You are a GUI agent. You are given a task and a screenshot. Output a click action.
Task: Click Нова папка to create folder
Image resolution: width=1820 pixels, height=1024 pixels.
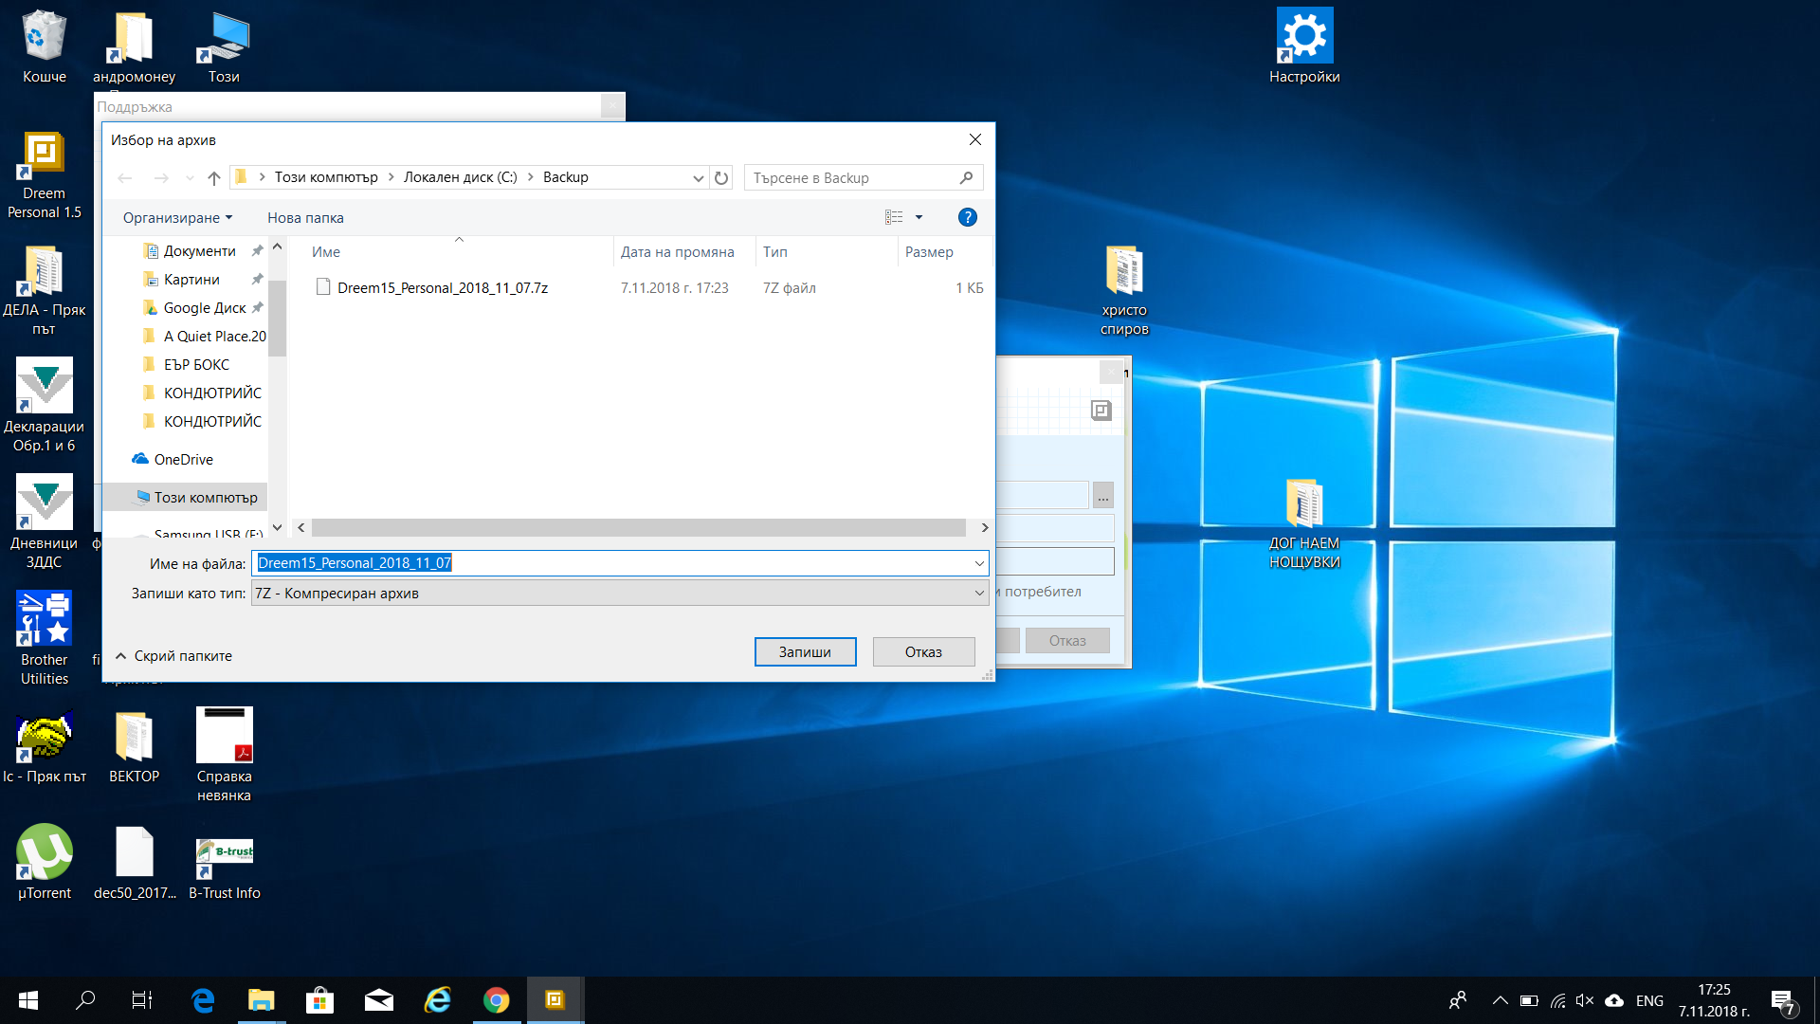coord(305,218)
